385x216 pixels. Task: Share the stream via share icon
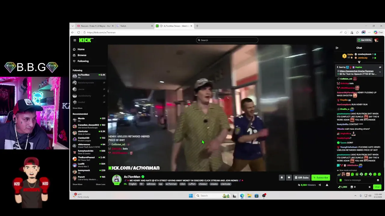tap(320, 185)
